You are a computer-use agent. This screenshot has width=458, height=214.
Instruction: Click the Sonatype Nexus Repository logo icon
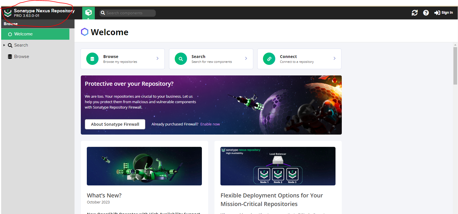click(8, 13)
